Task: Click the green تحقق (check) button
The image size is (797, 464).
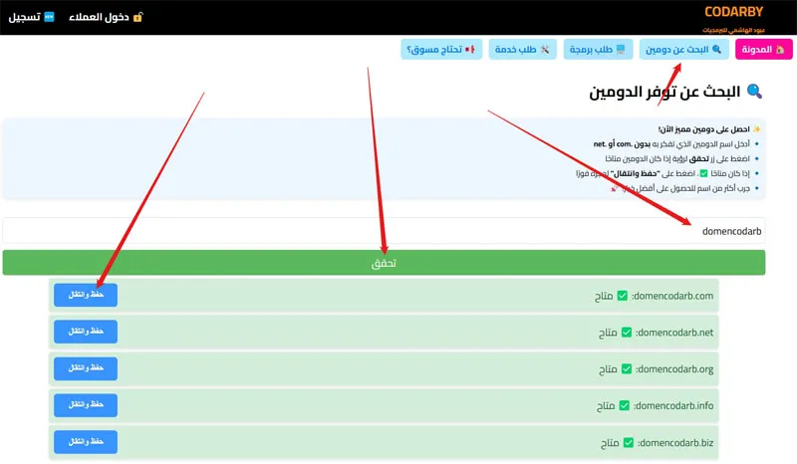Action: coord(384,263)
